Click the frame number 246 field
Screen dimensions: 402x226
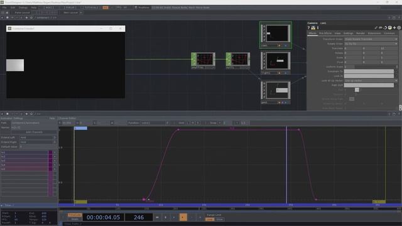[139, 217]
